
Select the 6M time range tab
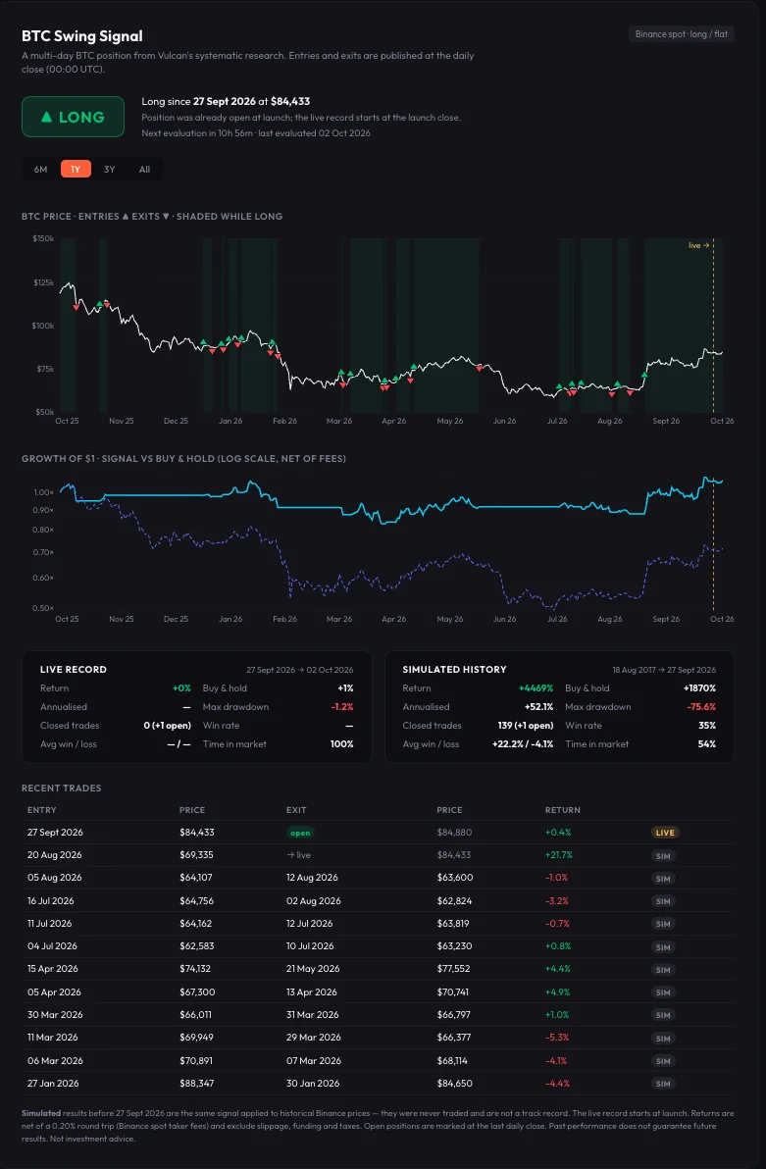tap(40, 170)
